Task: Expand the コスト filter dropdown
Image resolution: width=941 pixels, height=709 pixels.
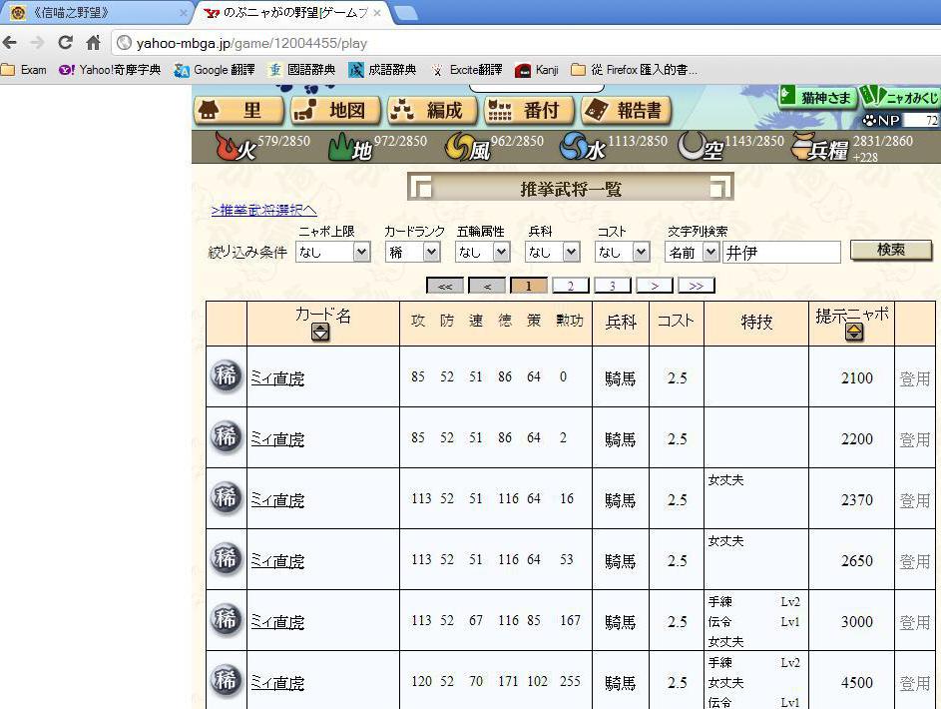Action: click(x=623, y=252)
